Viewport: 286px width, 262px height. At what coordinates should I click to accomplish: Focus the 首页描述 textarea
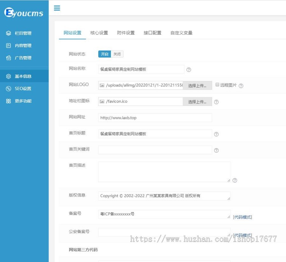tap(164, 172)
